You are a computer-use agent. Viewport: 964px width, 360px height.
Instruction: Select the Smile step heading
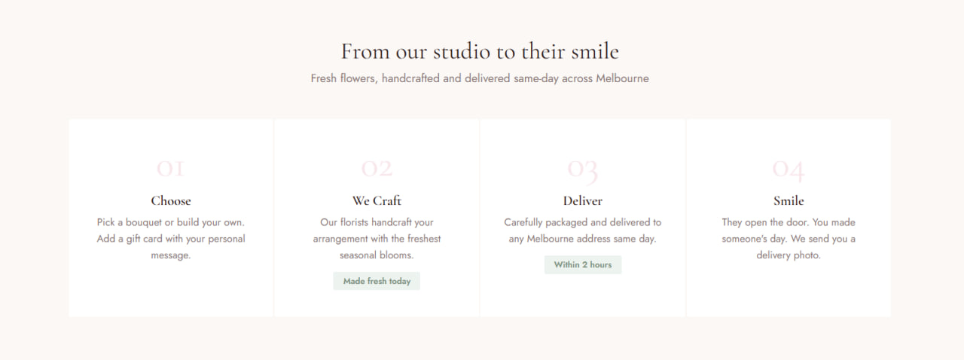coord(789,200)
